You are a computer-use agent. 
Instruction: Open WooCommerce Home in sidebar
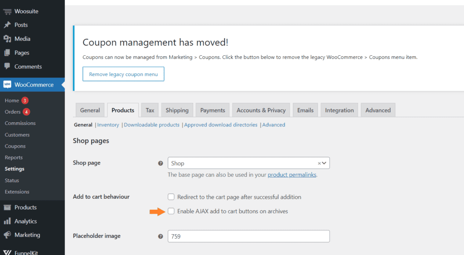click(x=12, y=101)
